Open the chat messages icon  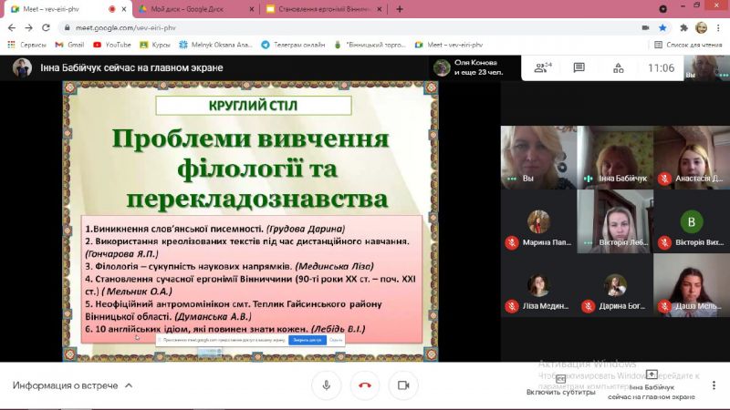coord(579,67)
